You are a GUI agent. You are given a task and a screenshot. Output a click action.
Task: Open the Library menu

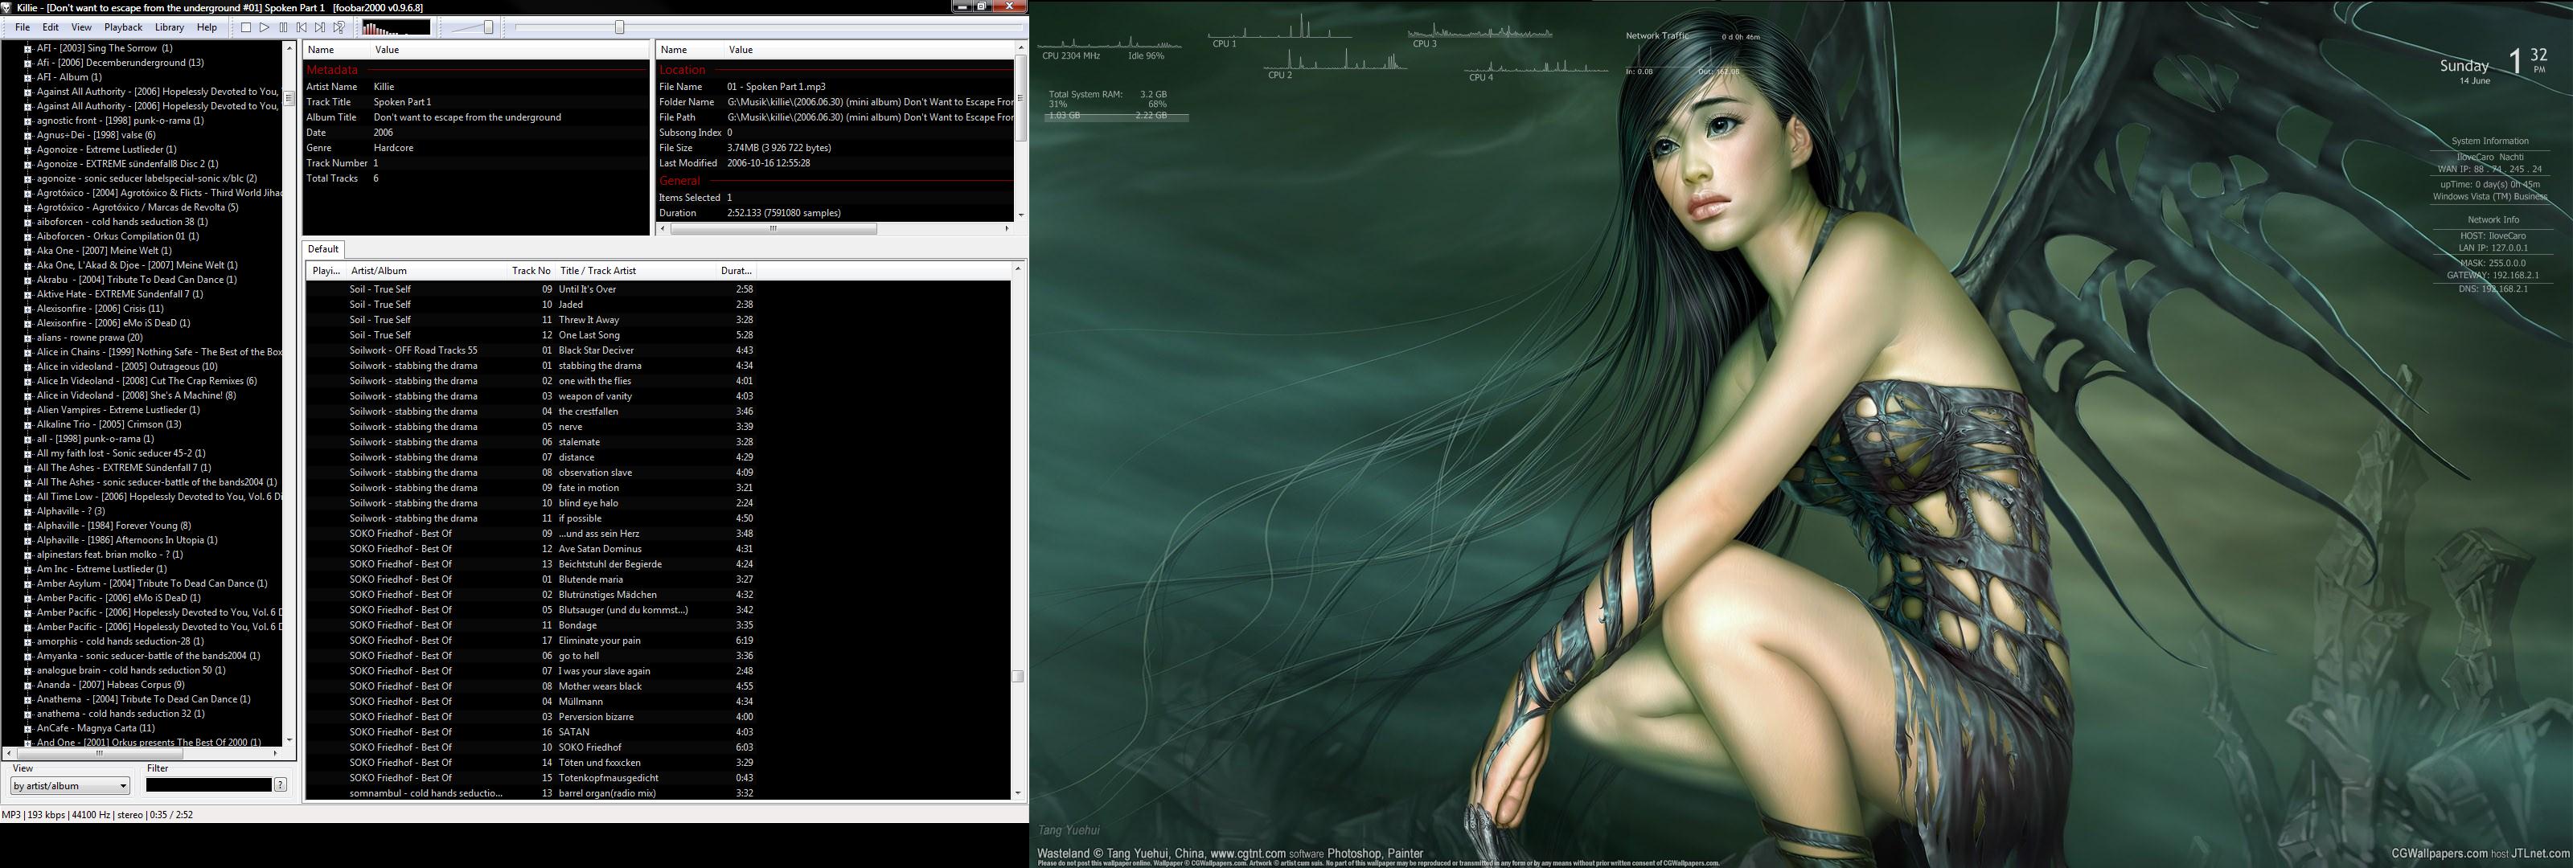coord(169,27)
